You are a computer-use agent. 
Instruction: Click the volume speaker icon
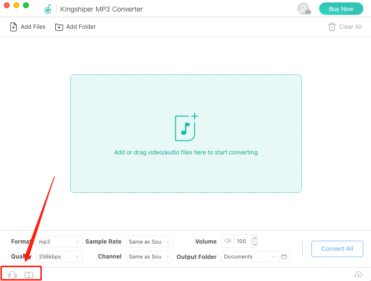pyautogui.click(x=228, y=241)
